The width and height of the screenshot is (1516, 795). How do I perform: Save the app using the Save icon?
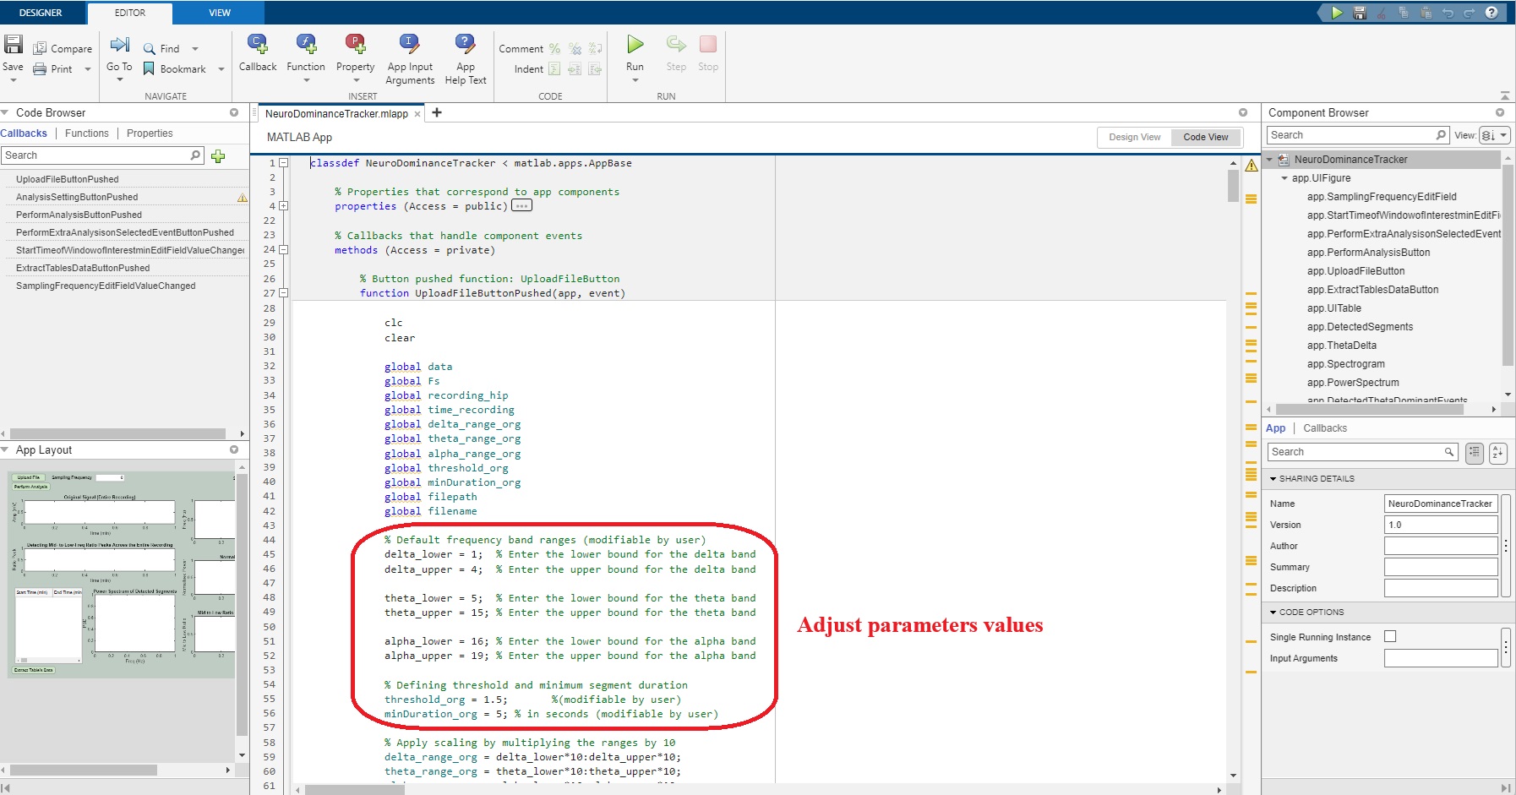[14, 44]
